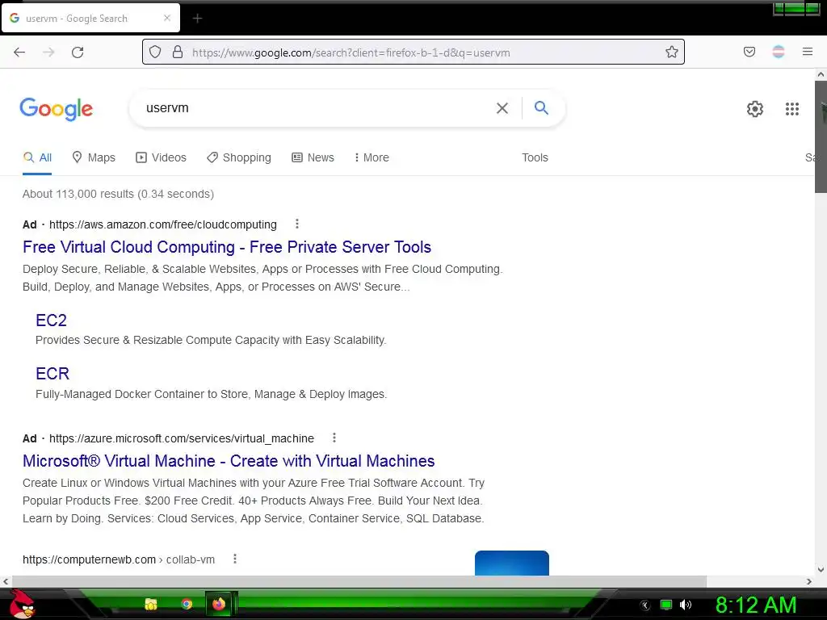This screenshot has height=620, width=827.
Task: Open the search Tools options
Action: click(535, 157)
